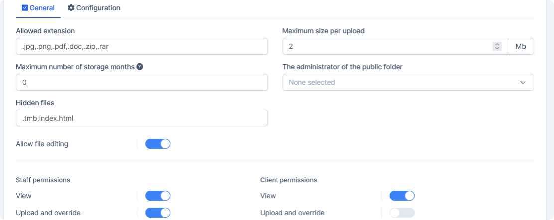Click the maximum size stepper arrows
Image resolution: width=554 pixels, height=220 pixels.
point(497,46)
